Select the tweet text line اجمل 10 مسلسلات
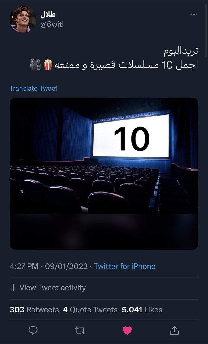The width and height of the screenshot is (208, 344). click(x=114, y=65)
